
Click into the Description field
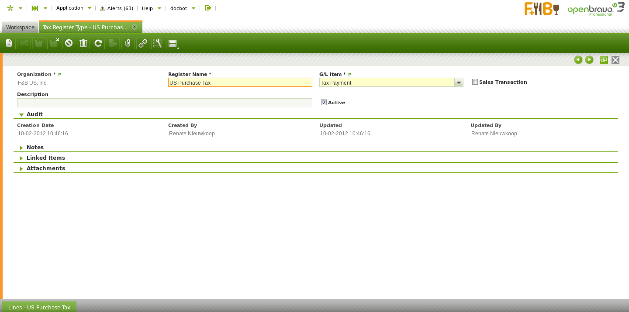coord(164,103)
